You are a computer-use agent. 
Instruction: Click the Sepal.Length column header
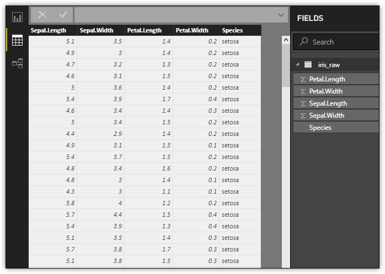tap(53, 30)
